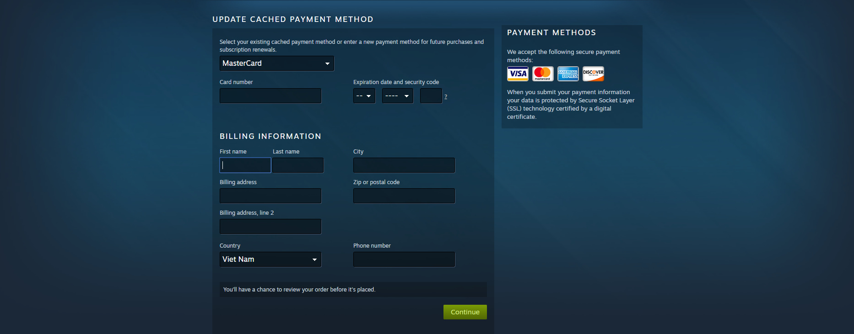The height and width of the screenshot is (334, 854).
Task: Select the First name field
Action: pyautogui.click(x=245, y=165)
